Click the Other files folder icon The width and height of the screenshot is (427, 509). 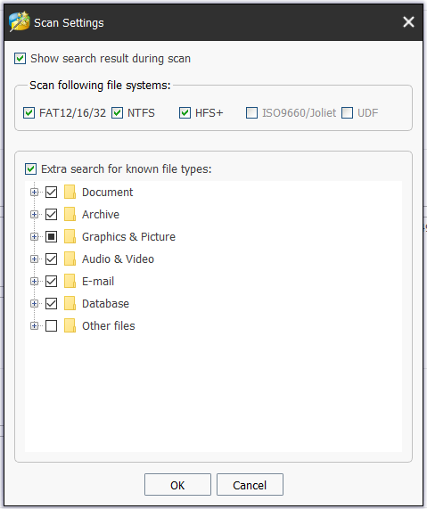click(x=70, y=325)
